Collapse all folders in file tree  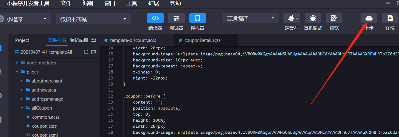[x=93, y=52]
